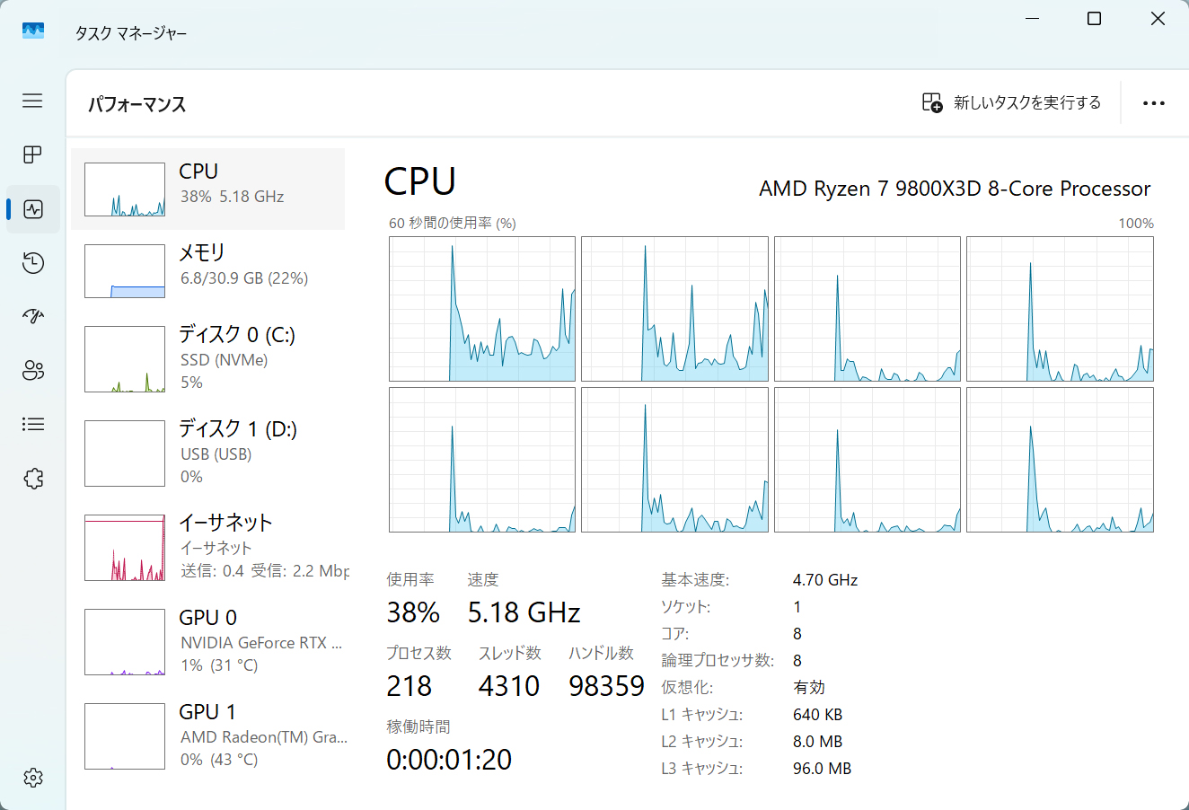The image size is (1189, 810).
Task: Click 新しいタスクを実行する button
Action: [x=1011, y=103]
